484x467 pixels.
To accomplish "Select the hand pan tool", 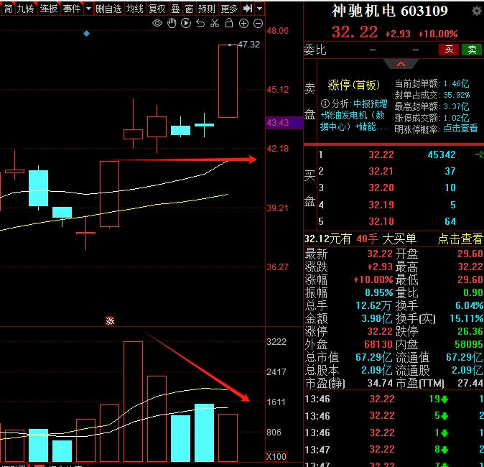I will [172, 23].
